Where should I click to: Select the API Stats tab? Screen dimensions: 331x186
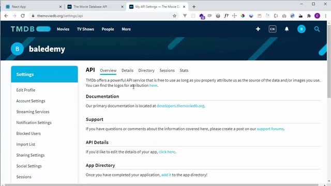click(184, 70)
